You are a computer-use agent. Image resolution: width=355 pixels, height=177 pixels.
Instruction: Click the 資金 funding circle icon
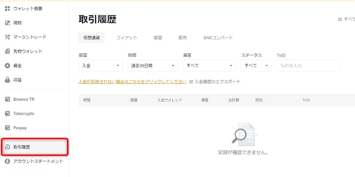tap(7, 66)
